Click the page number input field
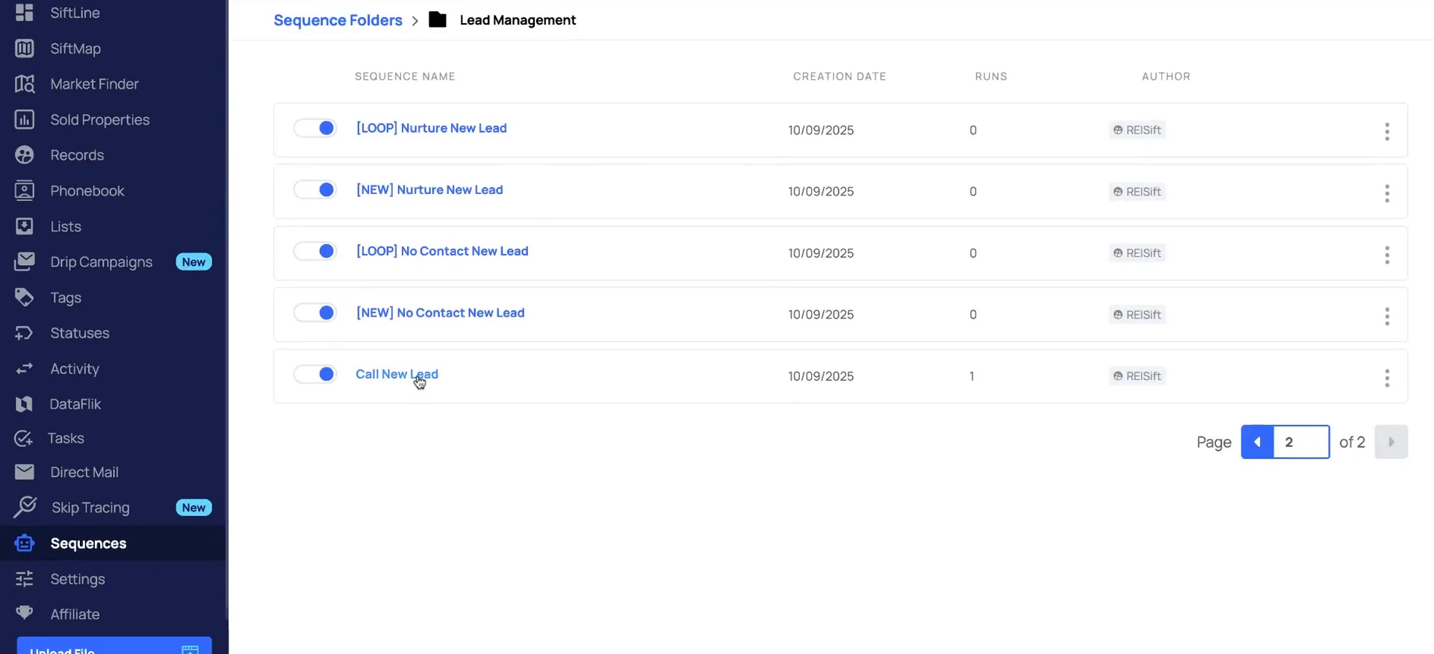Viewport: 1434px width, 654px height. [x=1301, y=442]
